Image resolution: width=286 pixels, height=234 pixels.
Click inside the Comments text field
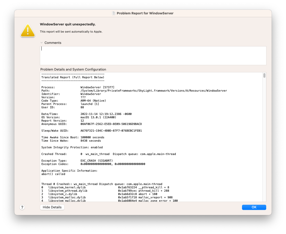point(153,55)
